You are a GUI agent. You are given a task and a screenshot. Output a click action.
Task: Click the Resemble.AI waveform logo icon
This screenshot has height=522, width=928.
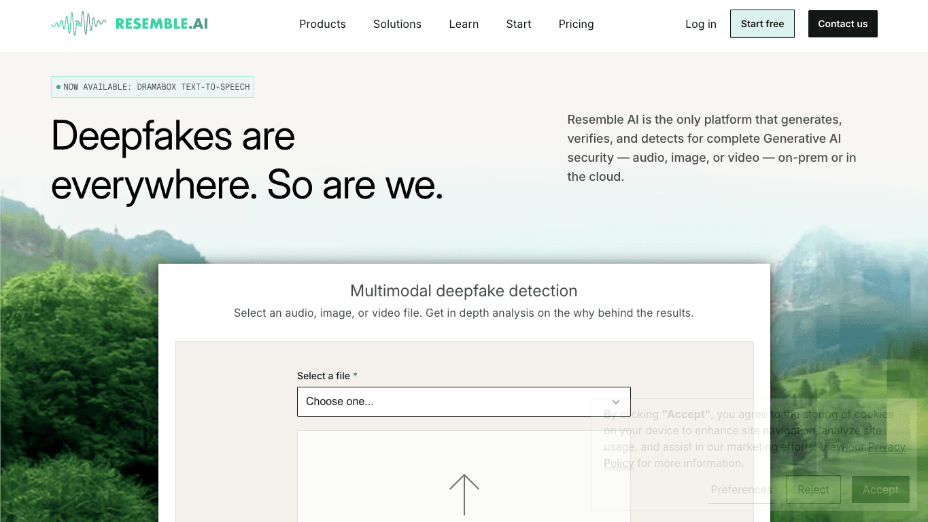(79, 24)
